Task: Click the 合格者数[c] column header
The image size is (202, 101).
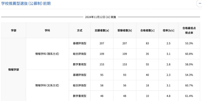Action: (147, 30)
